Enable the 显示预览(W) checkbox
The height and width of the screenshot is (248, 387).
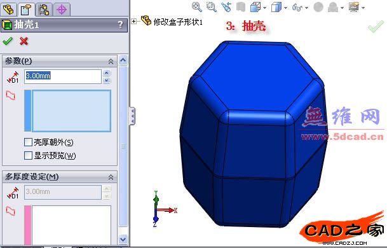(28, 155)
